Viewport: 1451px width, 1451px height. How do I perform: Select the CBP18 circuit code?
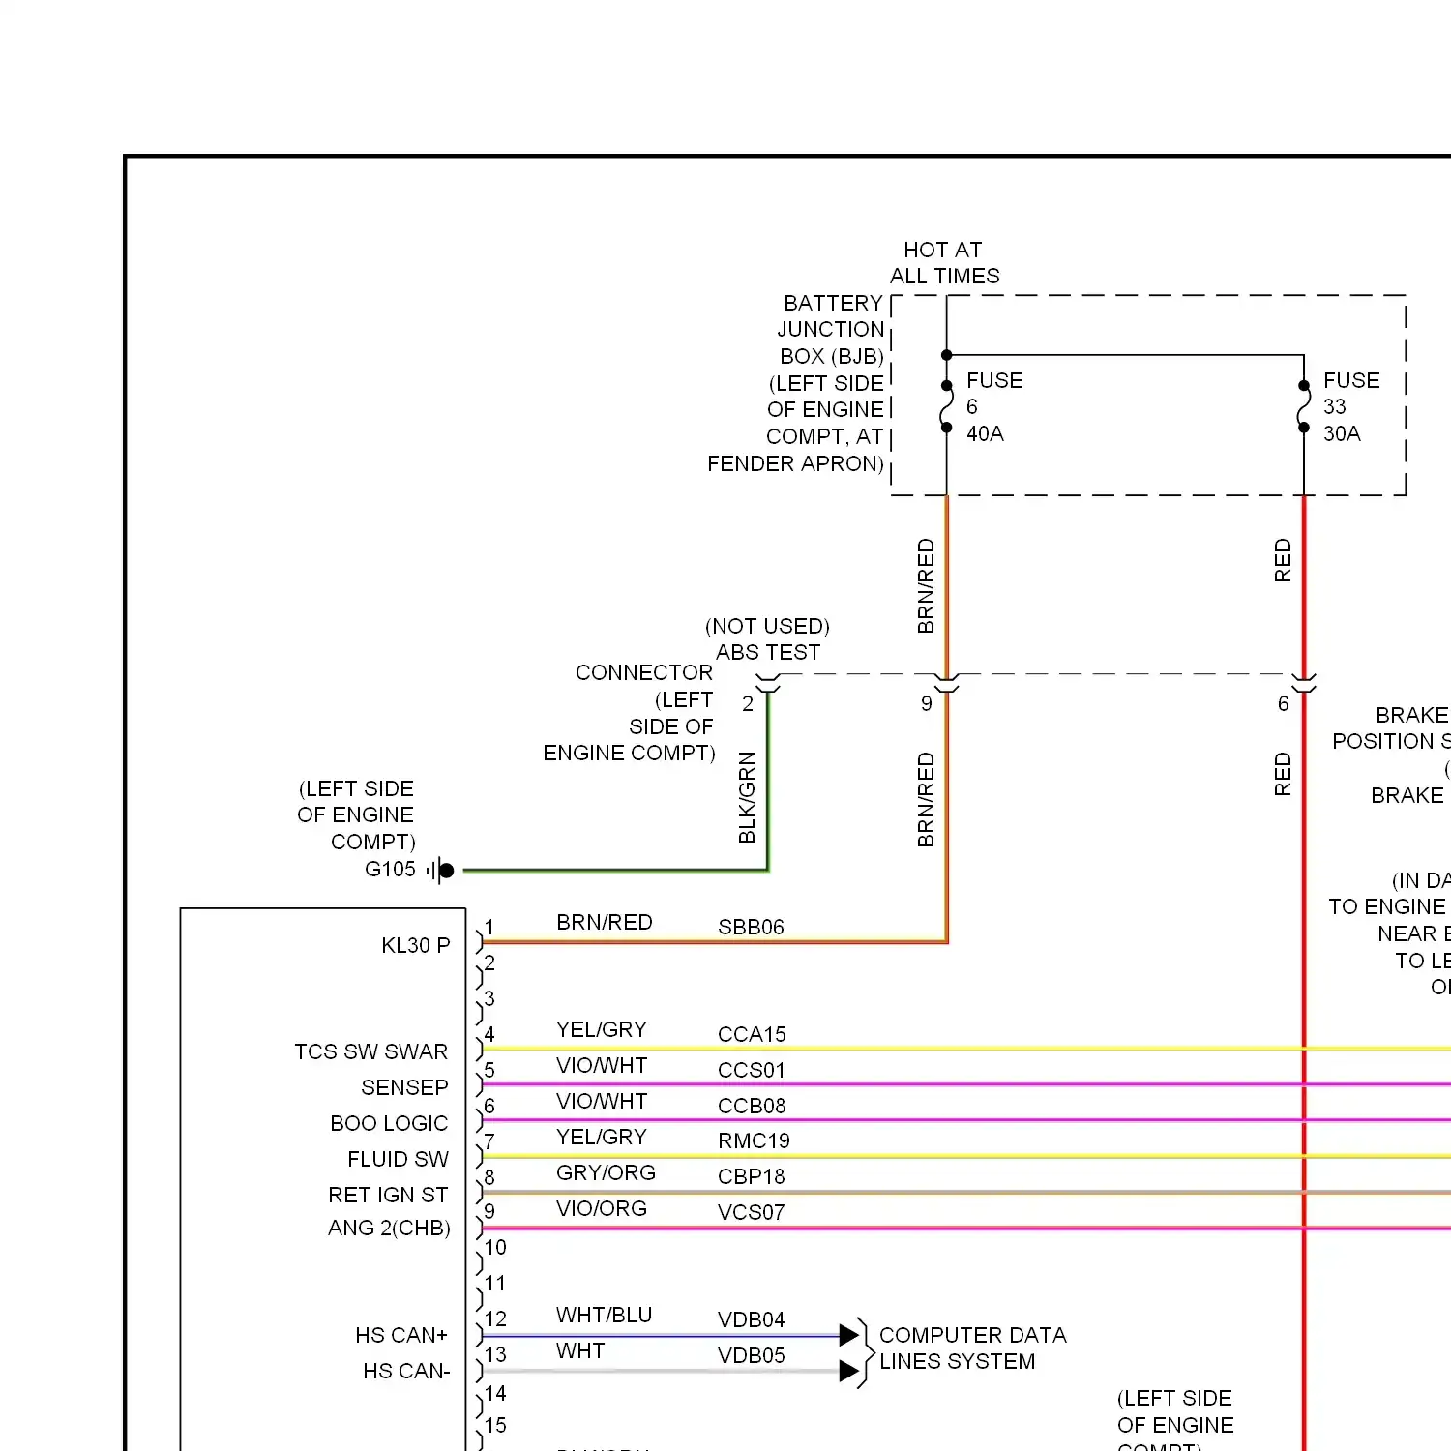pos(752,1177)
